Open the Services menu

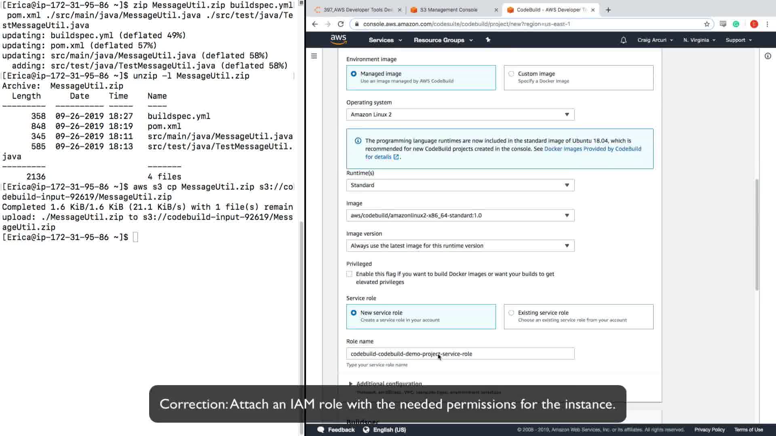385,40
